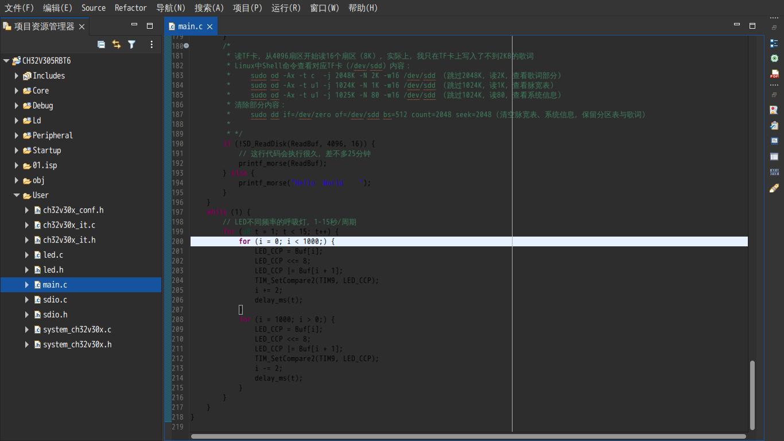Click the pencil icon in right trim
The height and width of the screenshot is (441, 784).
point(774,188)
